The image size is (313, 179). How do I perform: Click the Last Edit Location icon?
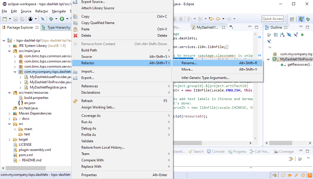(211, 19)
